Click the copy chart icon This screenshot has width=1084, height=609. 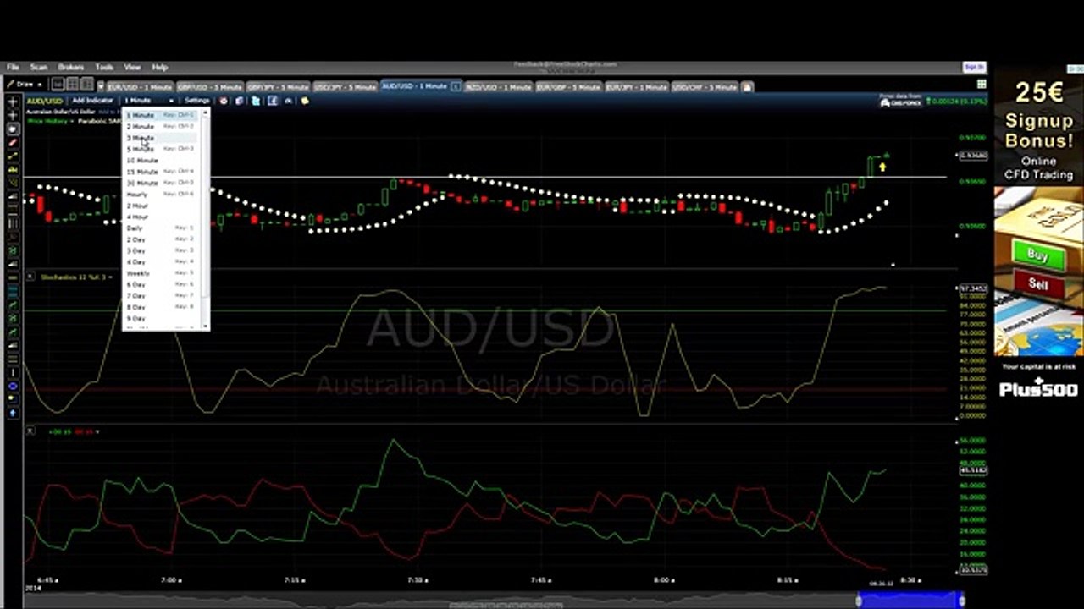241,101
